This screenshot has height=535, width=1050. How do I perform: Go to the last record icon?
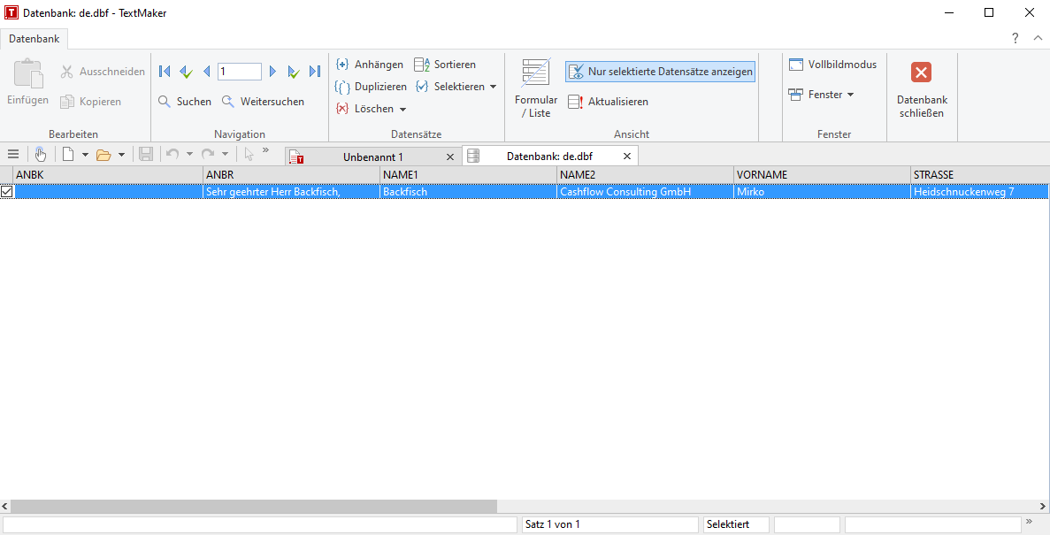[315, 72]
